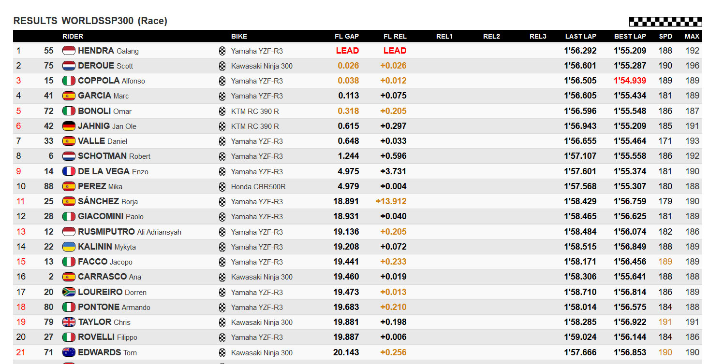Click the SPD column header

(665, 36)
